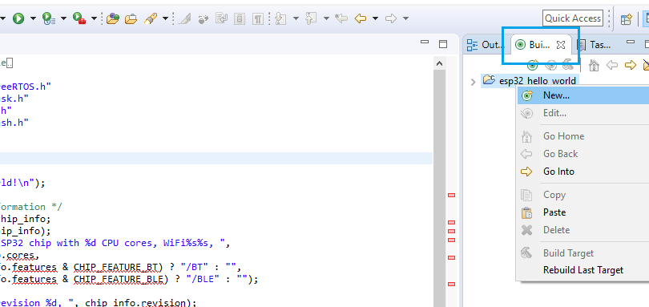Click the Build Target icon in Build Targets toolbar
Viewport: 649px width, 307px height.
[x=568, y=65]
